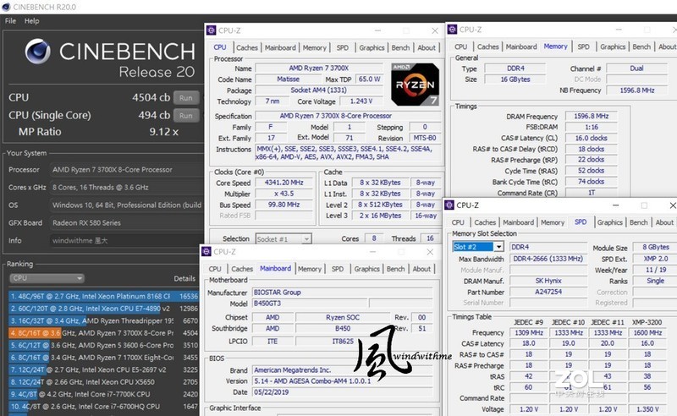Switch to Caches tab in the Mainboard window

pos(242,269)
